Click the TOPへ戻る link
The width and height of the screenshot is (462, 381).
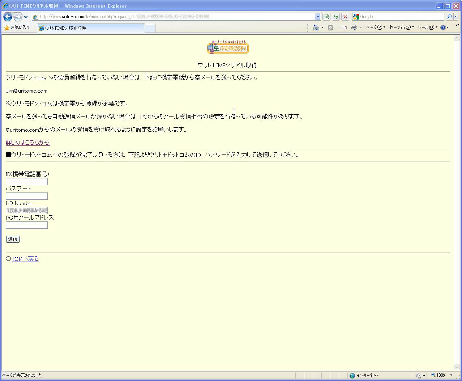pos(25,259)
